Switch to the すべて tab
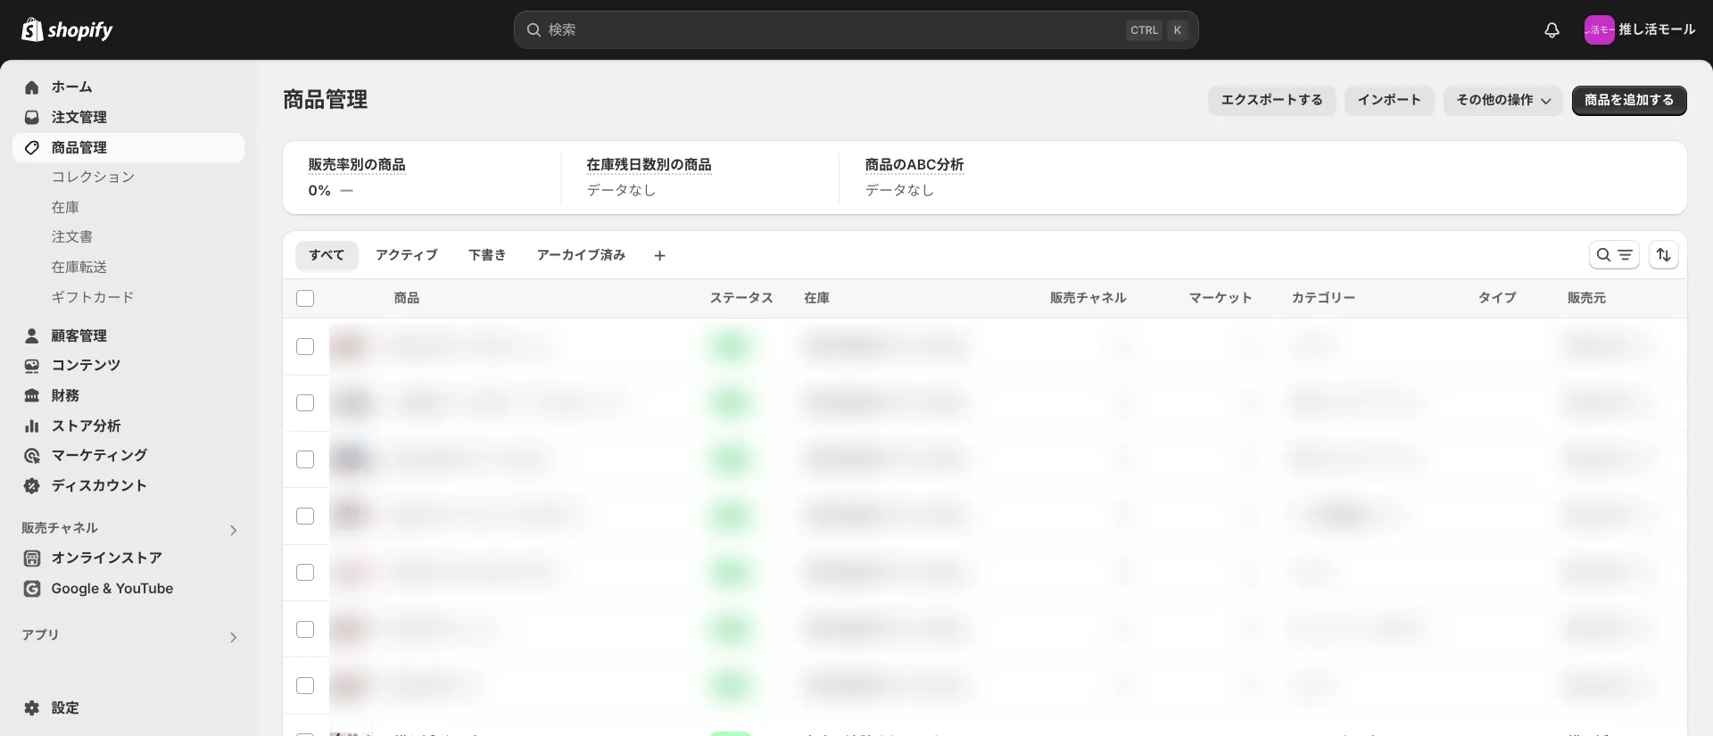This screenshot has width=1713, height=736. [327, 255]
